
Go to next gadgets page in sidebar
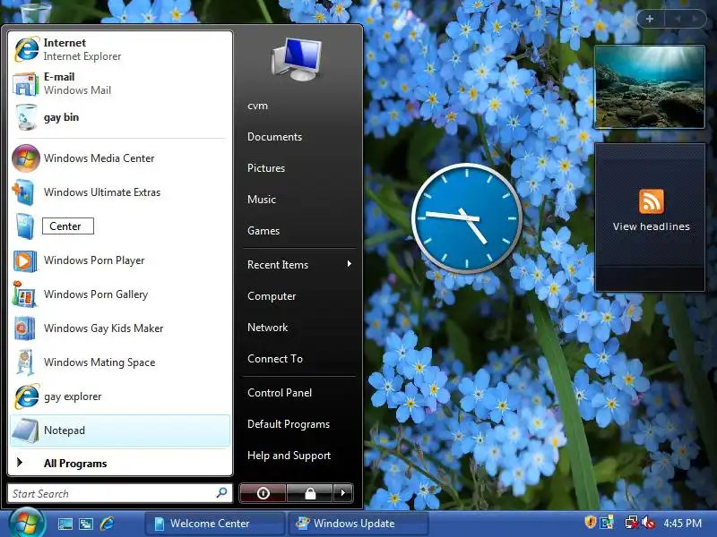[x=695, y=19]
